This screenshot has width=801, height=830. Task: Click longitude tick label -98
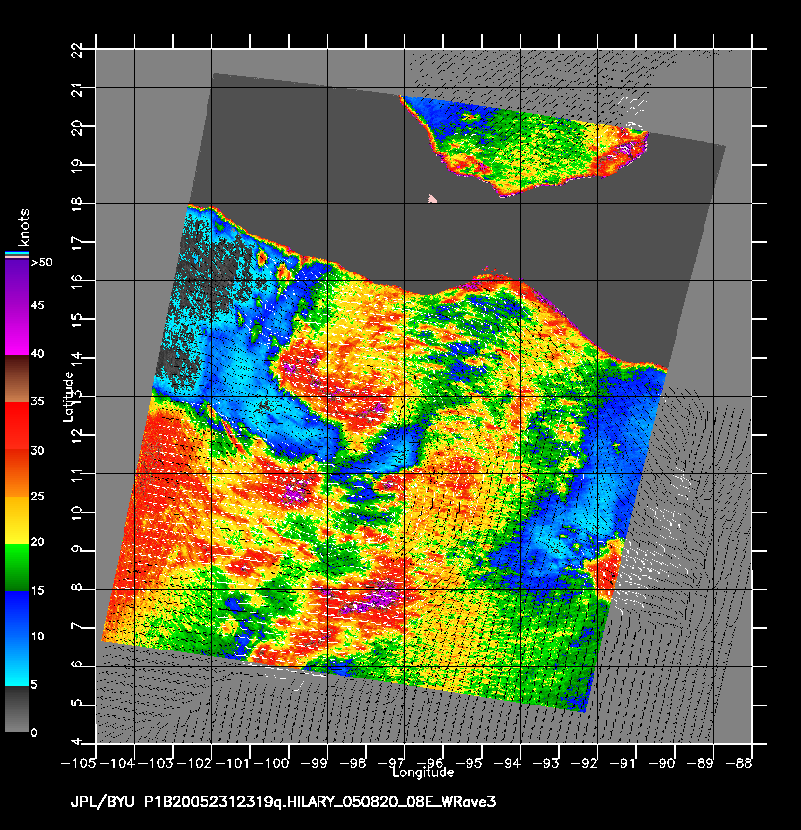pyautogui.click(x=352, y=763)
